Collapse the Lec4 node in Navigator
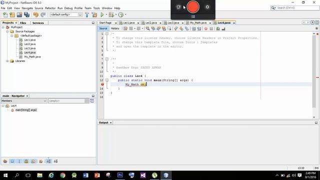The image size is (320, 180). pos(3,105)
